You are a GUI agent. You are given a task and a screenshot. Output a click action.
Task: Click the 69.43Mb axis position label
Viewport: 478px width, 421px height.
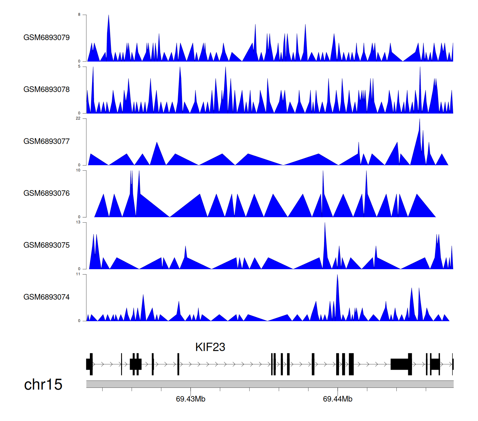(191, 399)
